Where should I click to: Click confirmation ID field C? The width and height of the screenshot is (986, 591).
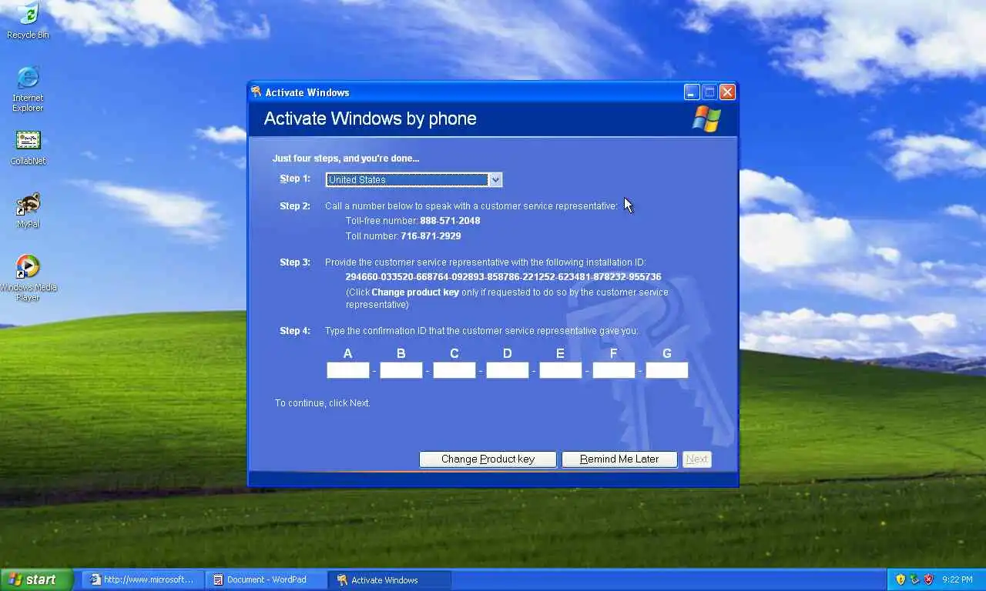[454, 370]
